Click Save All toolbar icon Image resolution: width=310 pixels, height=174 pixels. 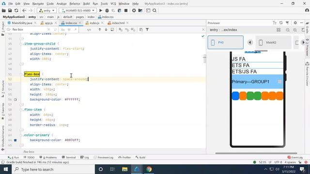pyautogui.click(x=10, y=11)
